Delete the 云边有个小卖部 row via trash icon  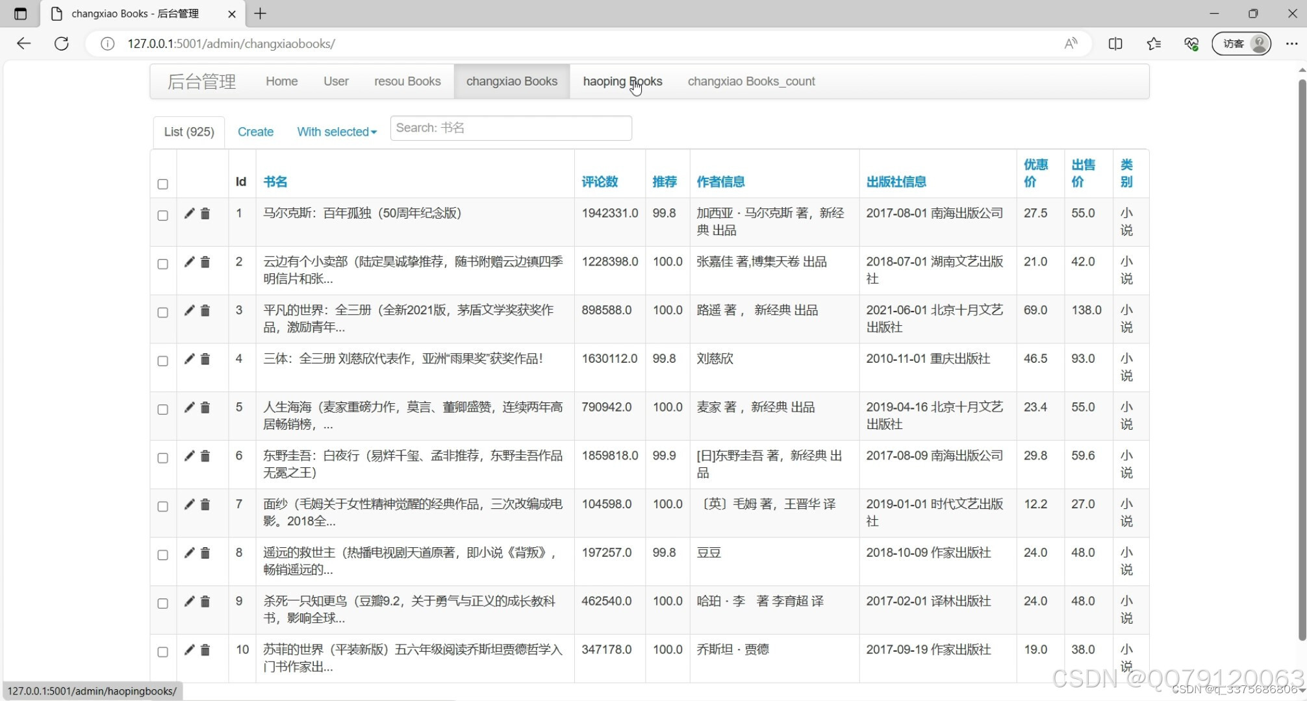[x=205, y=262]
